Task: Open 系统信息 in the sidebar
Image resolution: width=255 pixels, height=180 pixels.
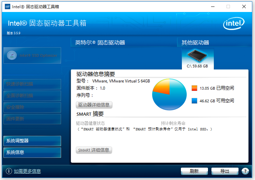Action: point(32,152)
